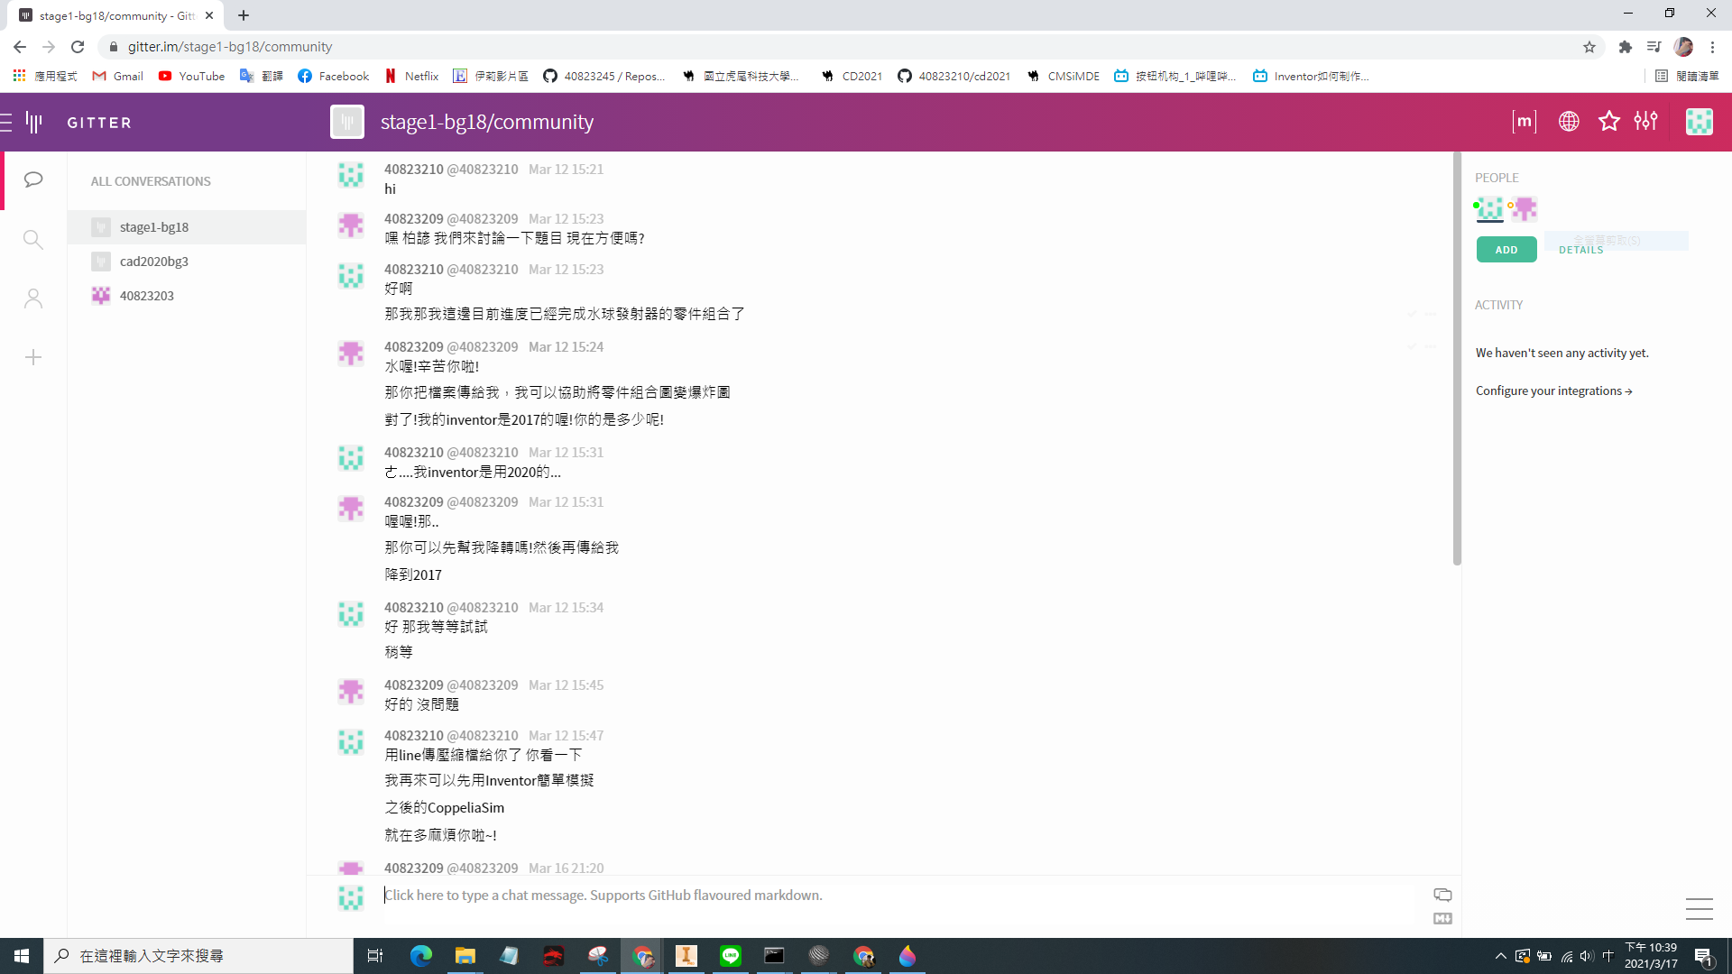
Task: Click the address bar URL
Action: [230, 47]
